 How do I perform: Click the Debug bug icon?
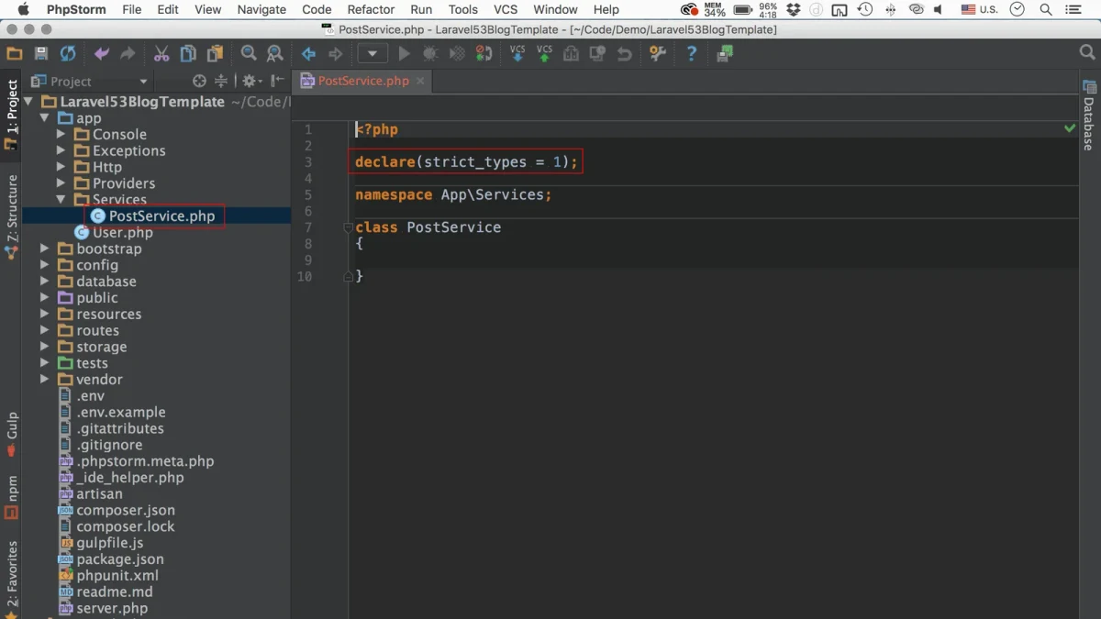click(429, 54)
